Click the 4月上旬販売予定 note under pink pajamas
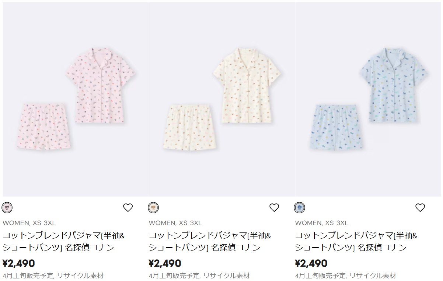Screen dimensions: 443x281 [x=28, y=275]
